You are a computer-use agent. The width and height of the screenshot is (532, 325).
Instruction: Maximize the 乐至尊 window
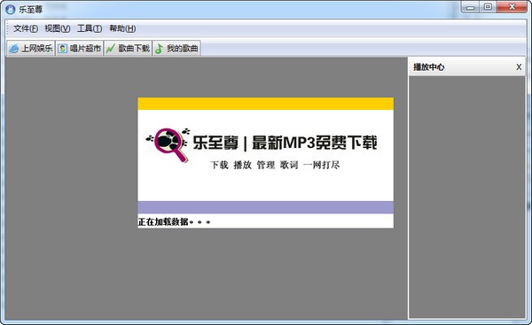tap(488, 7)
